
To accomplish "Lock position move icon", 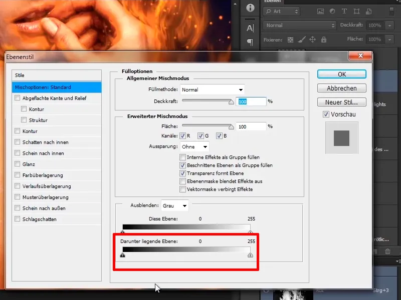I will [x=312, y=39].
